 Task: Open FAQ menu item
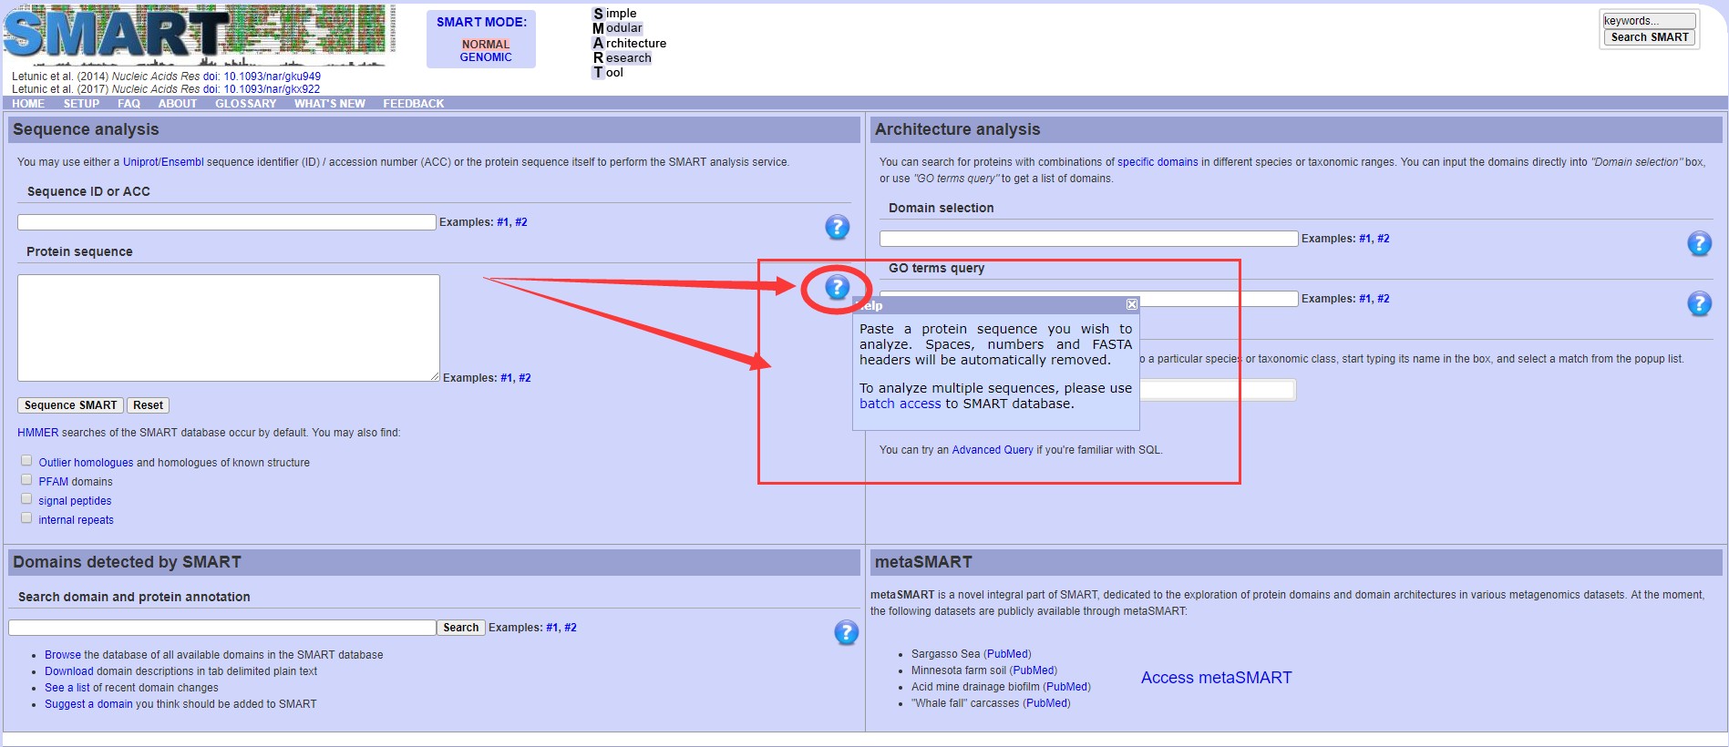pyautogui.click(x=129, y=104)
